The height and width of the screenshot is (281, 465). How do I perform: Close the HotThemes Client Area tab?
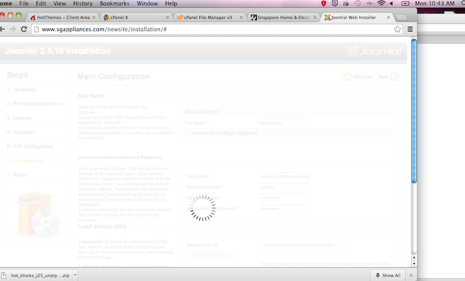(x=94, y=17)
